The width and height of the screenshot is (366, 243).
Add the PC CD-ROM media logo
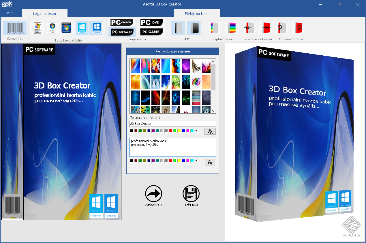click(x=122, y=22)
